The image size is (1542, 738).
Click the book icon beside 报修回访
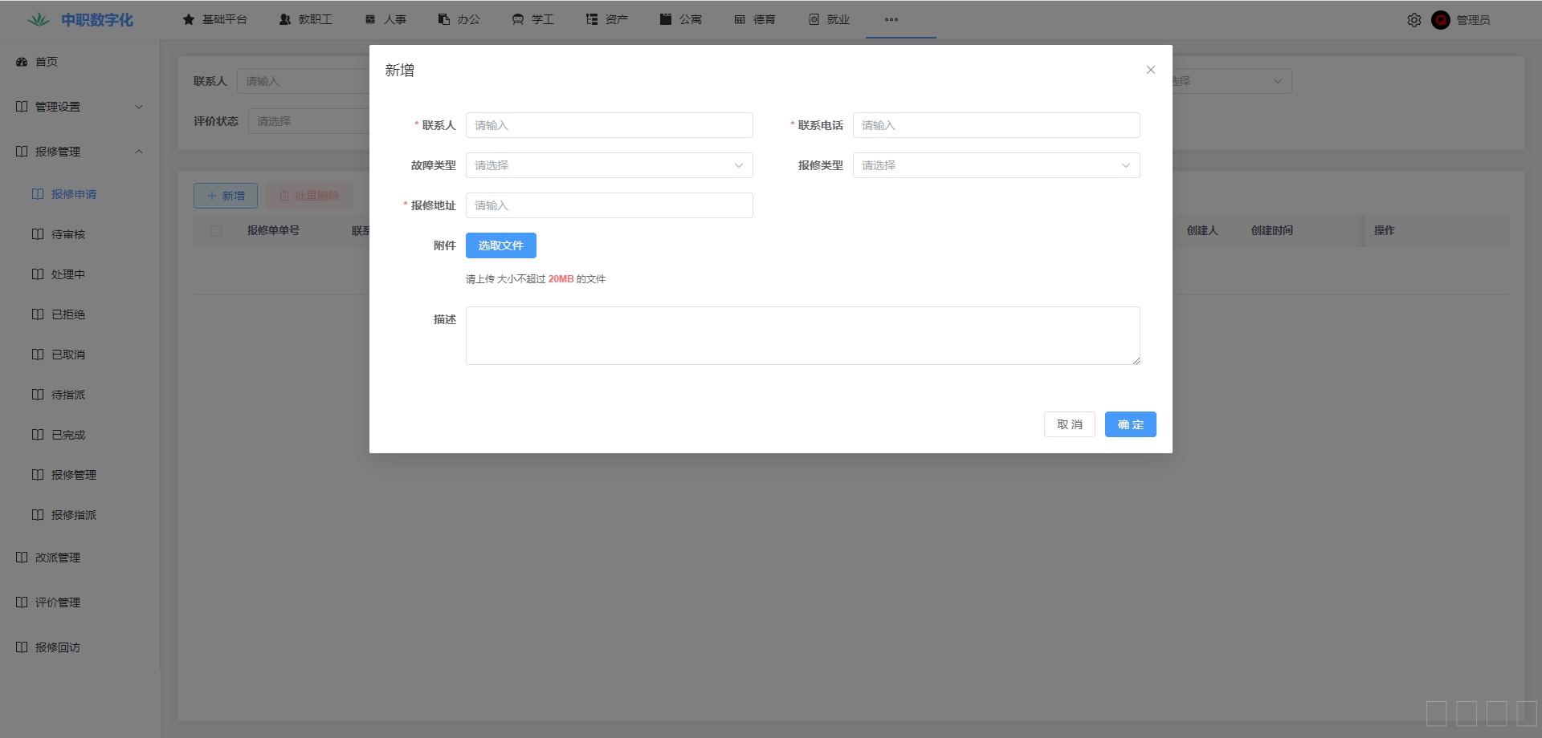(22, 647)
